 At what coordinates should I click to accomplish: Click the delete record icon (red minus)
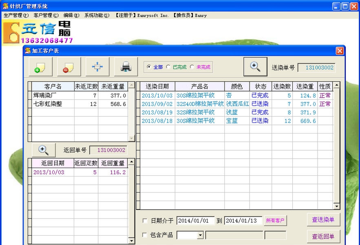click(x=69, y=67)
